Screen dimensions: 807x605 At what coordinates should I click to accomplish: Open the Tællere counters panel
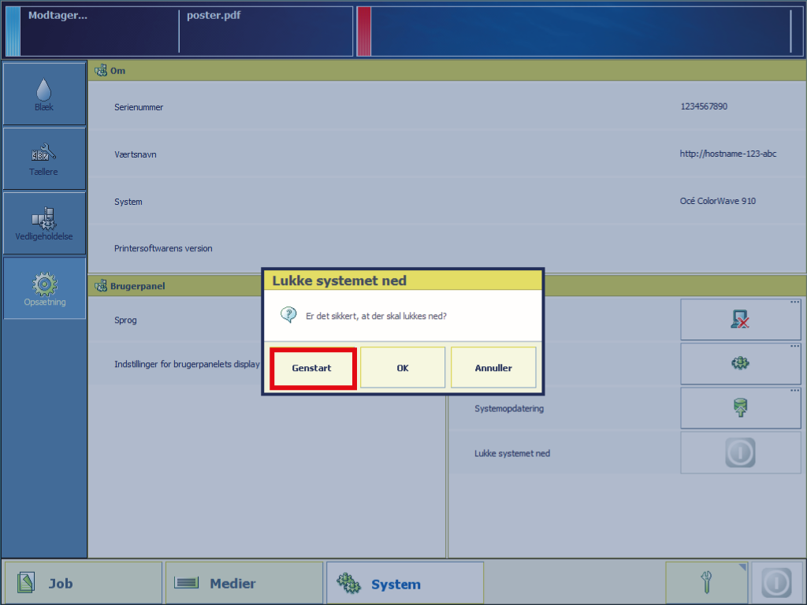44,159
